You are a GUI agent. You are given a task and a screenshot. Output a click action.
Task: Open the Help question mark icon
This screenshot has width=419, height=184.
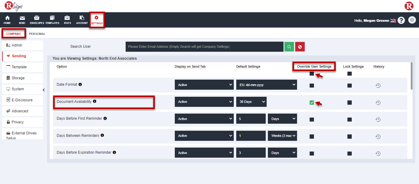click(401, 20)
